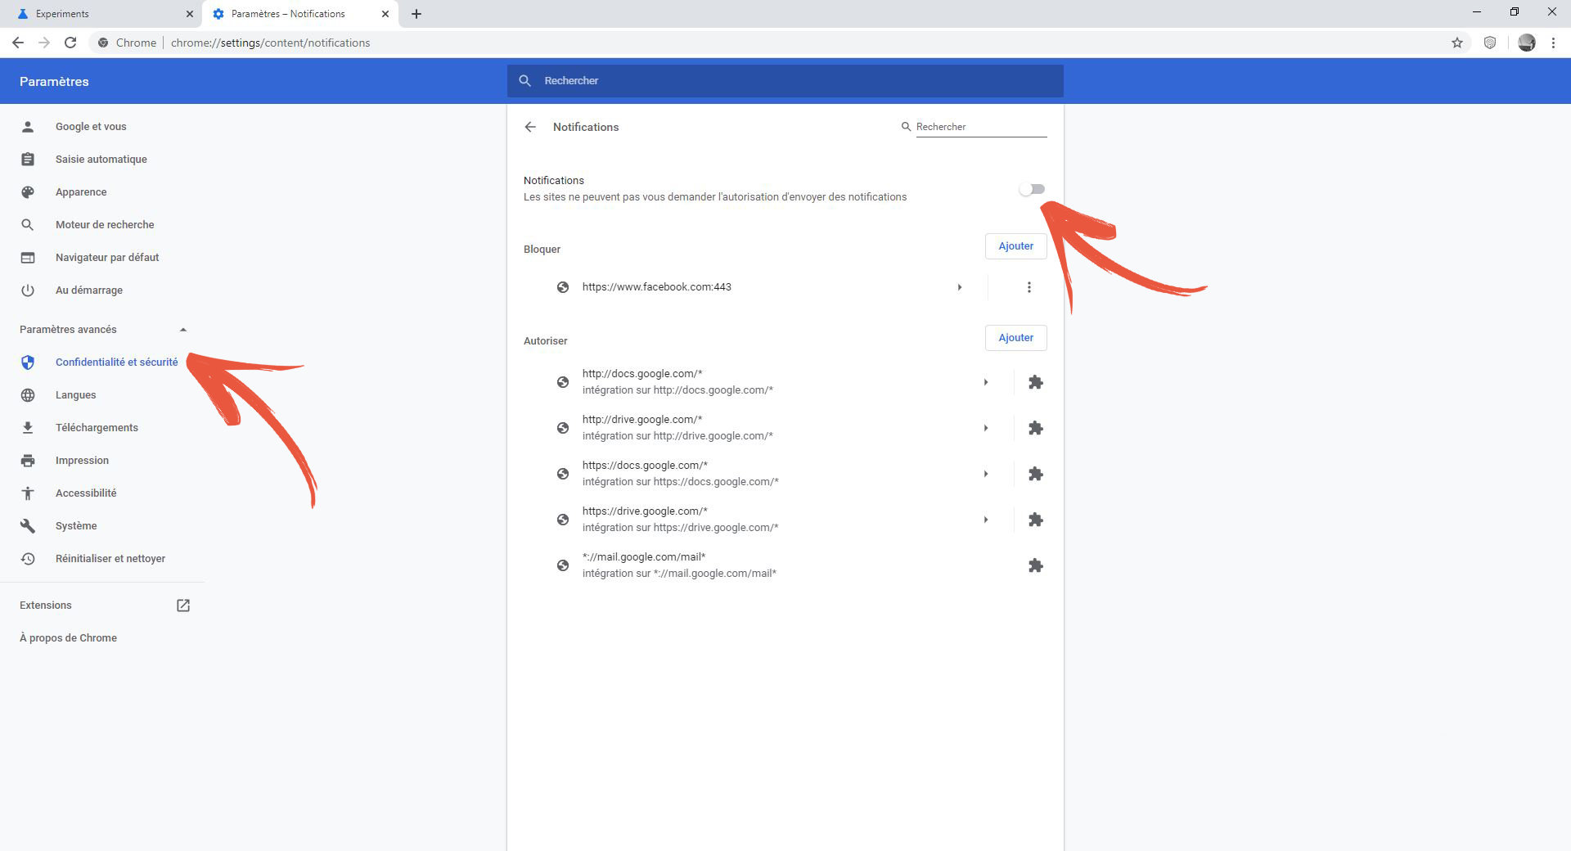Click the Apparence palette icon

[28, 192]
